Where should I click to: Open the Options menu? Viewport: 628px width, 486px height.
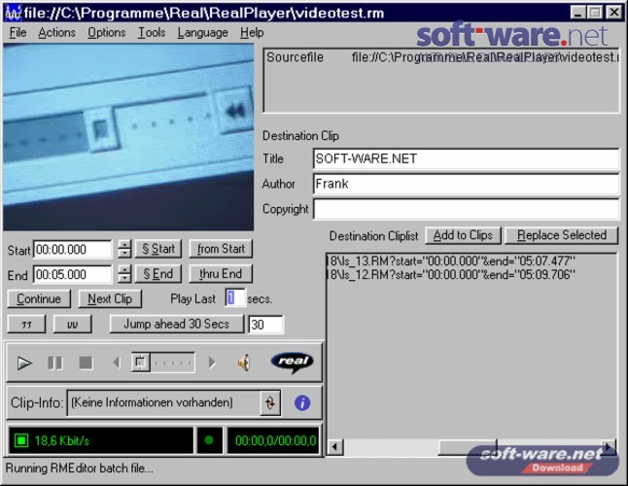[x=107, y=32]
